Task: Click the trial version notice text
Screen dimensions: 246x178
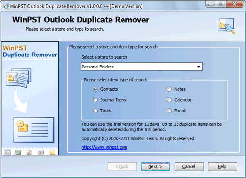Action: coord(151,127)
